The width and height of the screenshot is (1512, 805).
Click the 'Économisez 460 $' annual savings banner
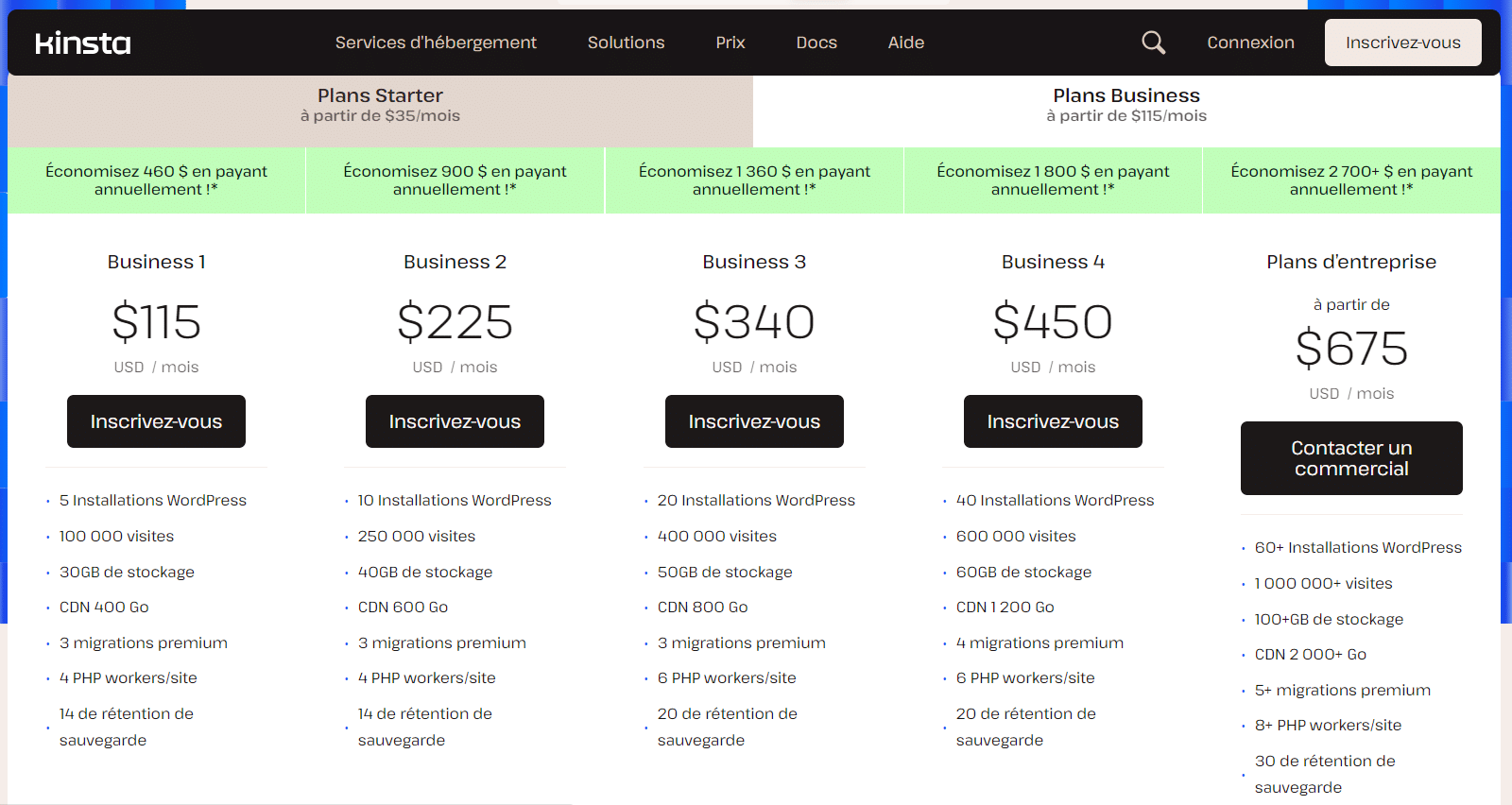[x=156, y=180]
